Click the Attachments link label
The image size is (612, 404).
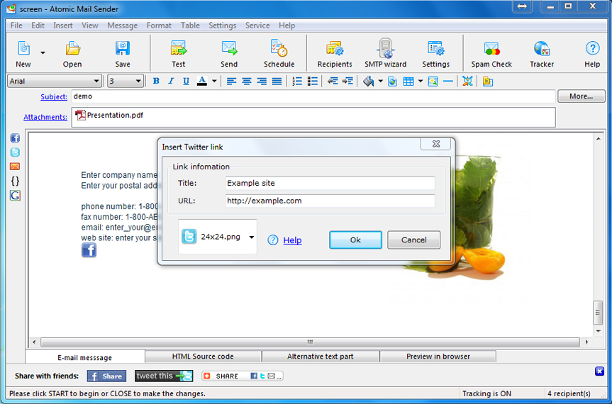45,117
